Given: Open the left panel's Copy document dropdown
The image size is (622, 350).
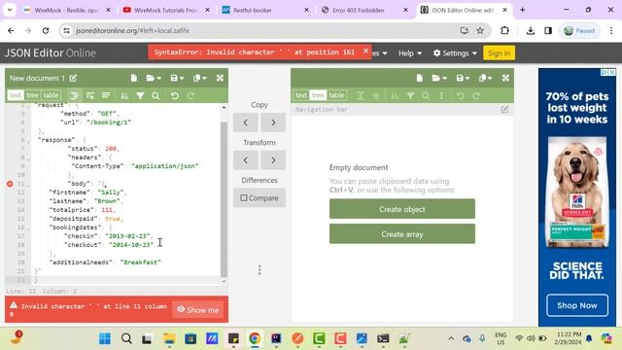Looking at the screenshot, I should tap(199, 78).
